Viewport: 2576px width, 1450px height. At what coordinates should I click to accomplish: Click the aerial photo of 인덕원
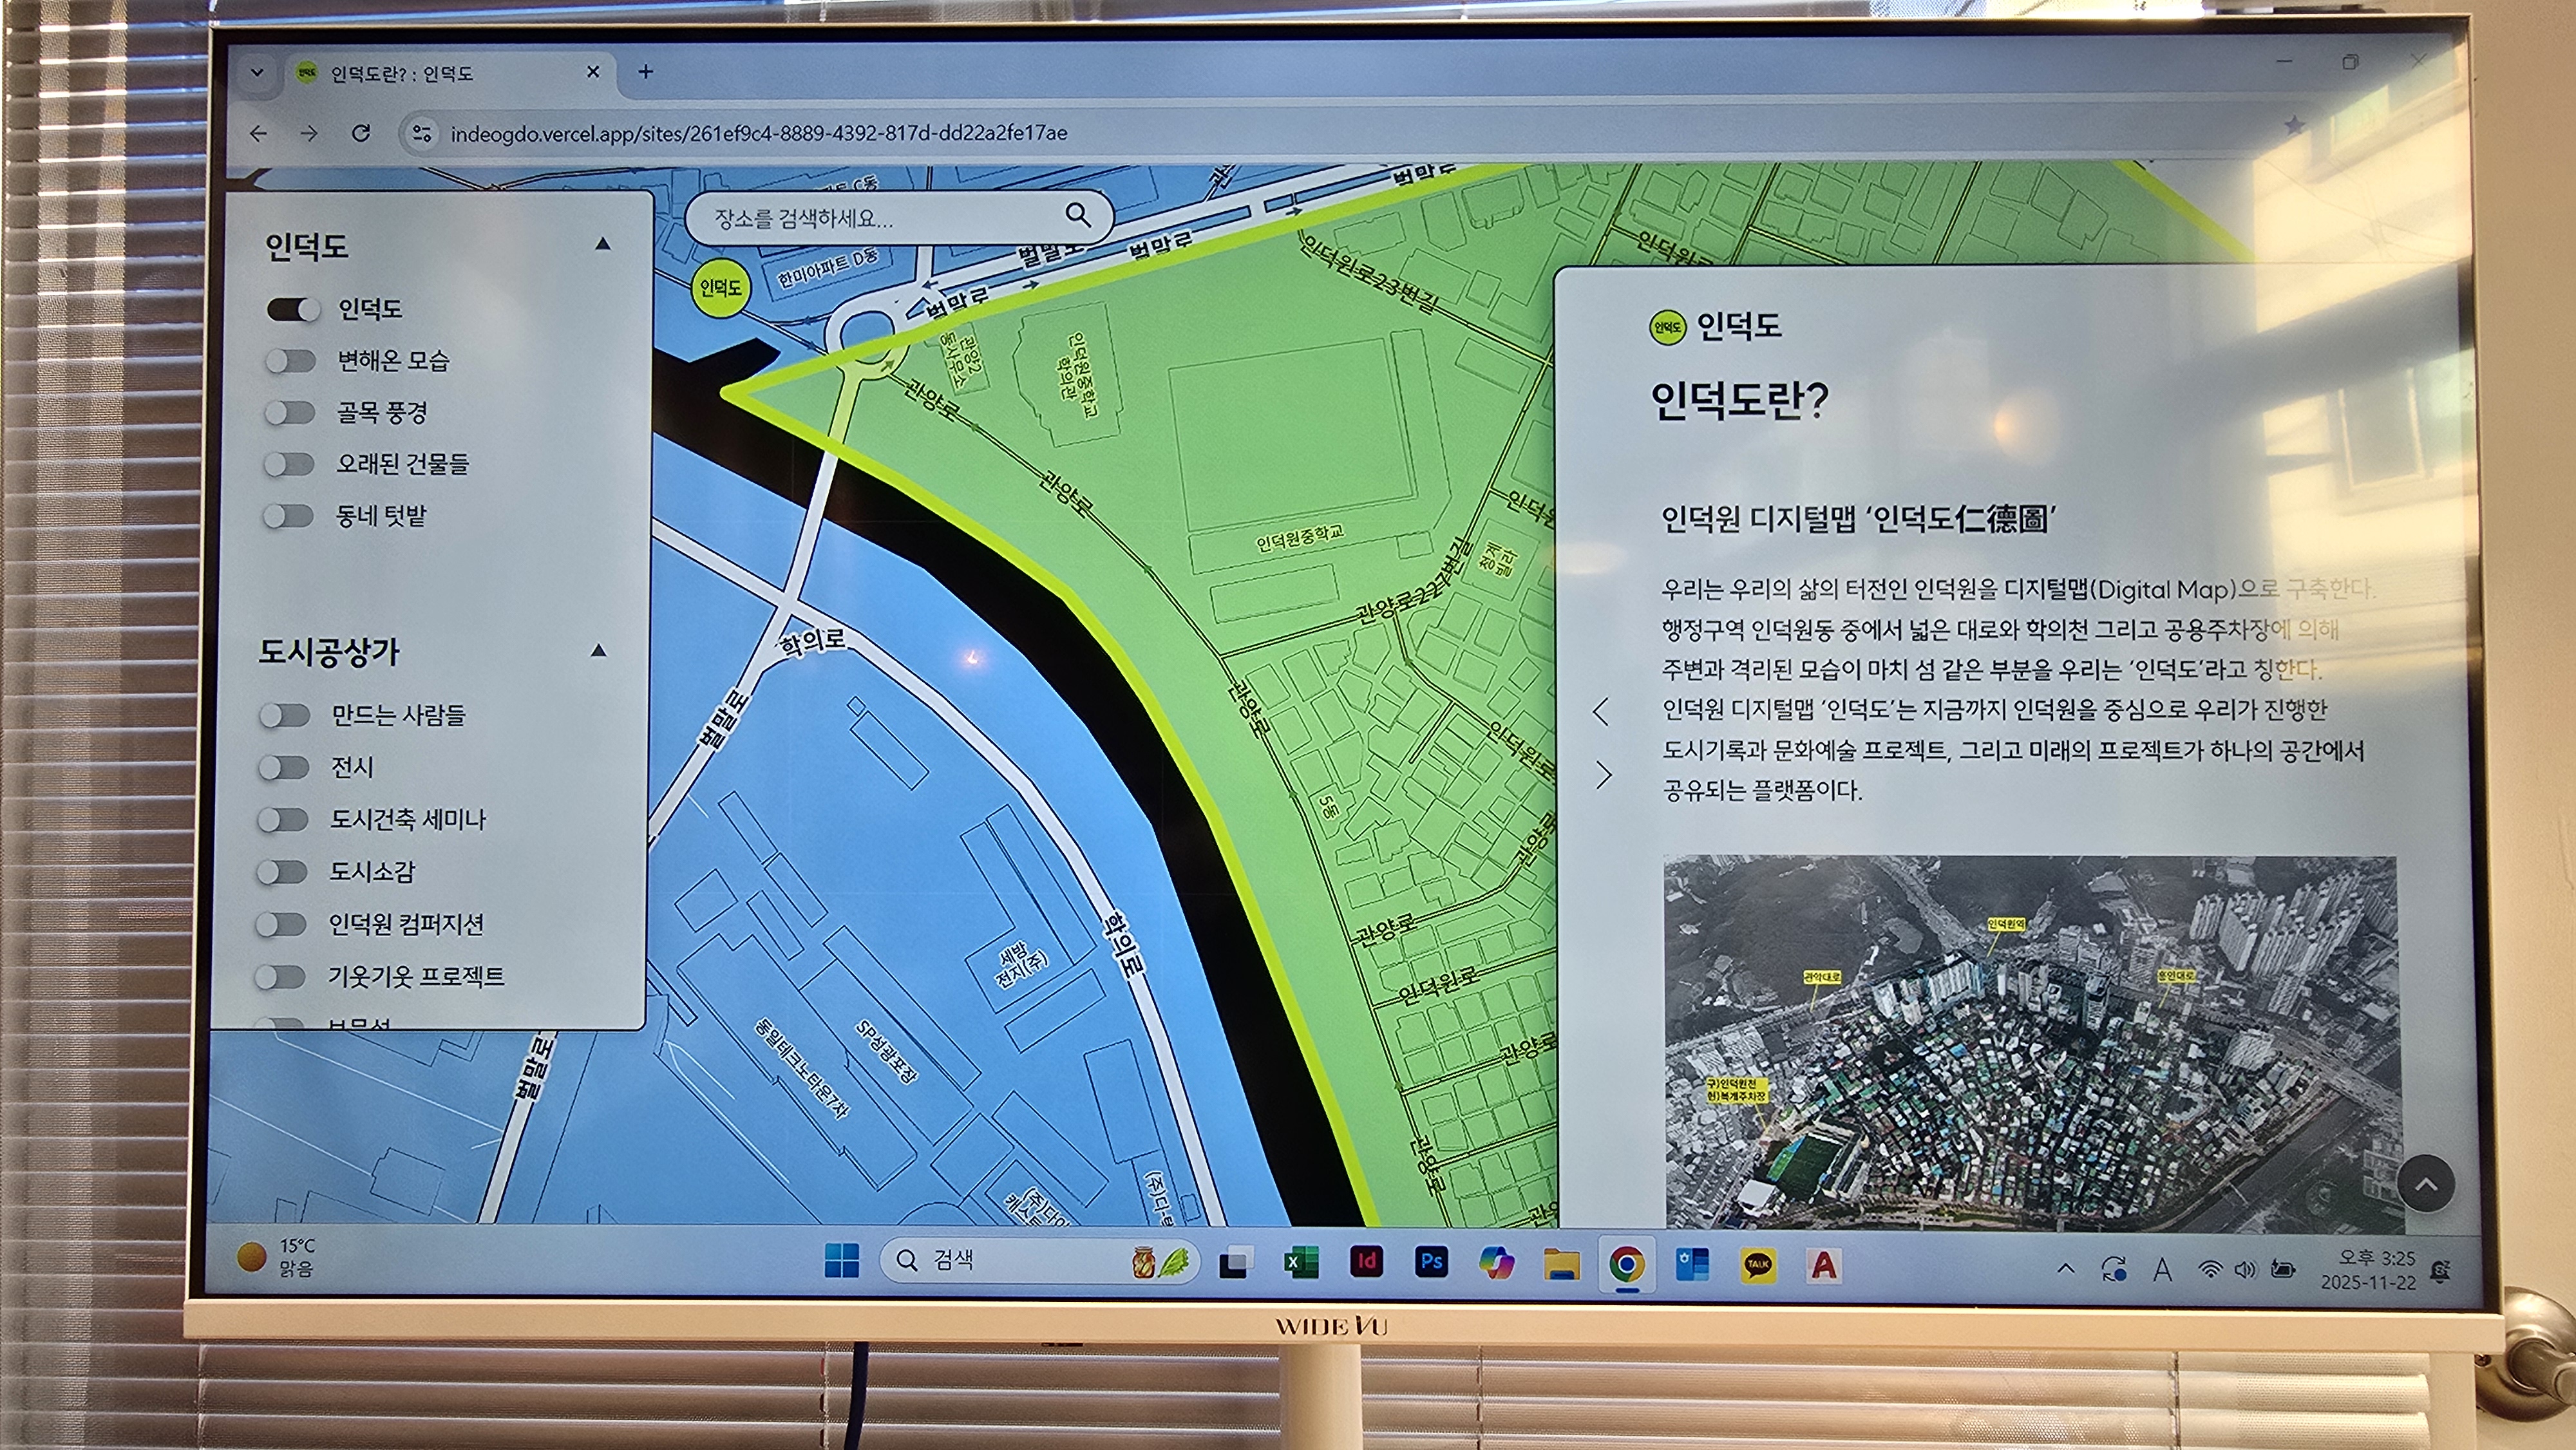(x=2029, y=1040)
